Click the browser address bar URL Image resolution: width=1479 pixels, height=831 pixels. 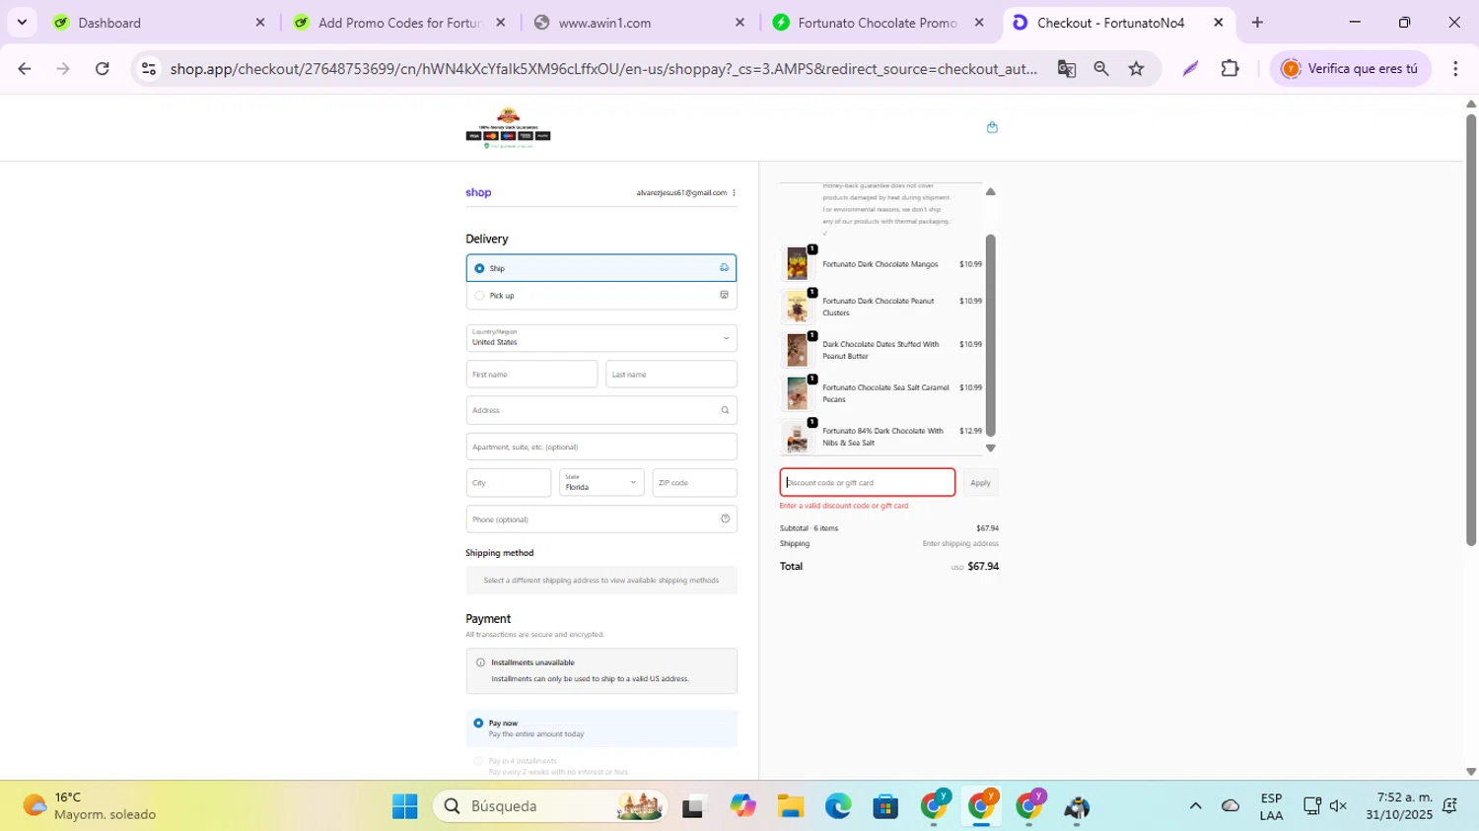tap(601, 68)
